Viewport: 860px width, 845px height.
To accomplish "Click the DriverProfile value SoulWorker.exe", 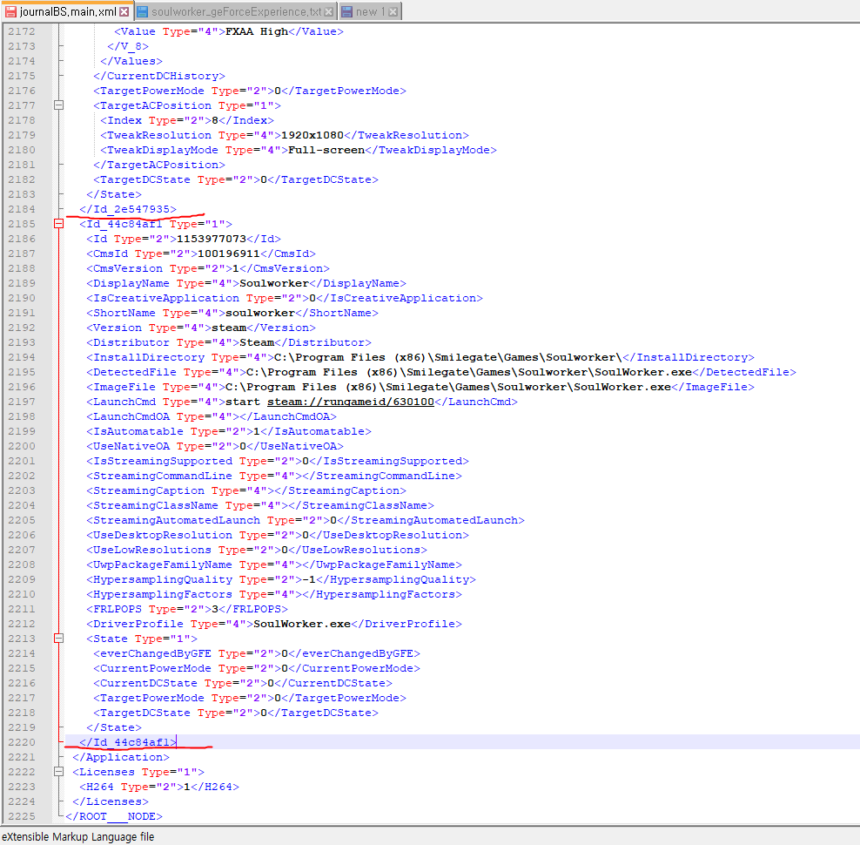I will point(302,624).
